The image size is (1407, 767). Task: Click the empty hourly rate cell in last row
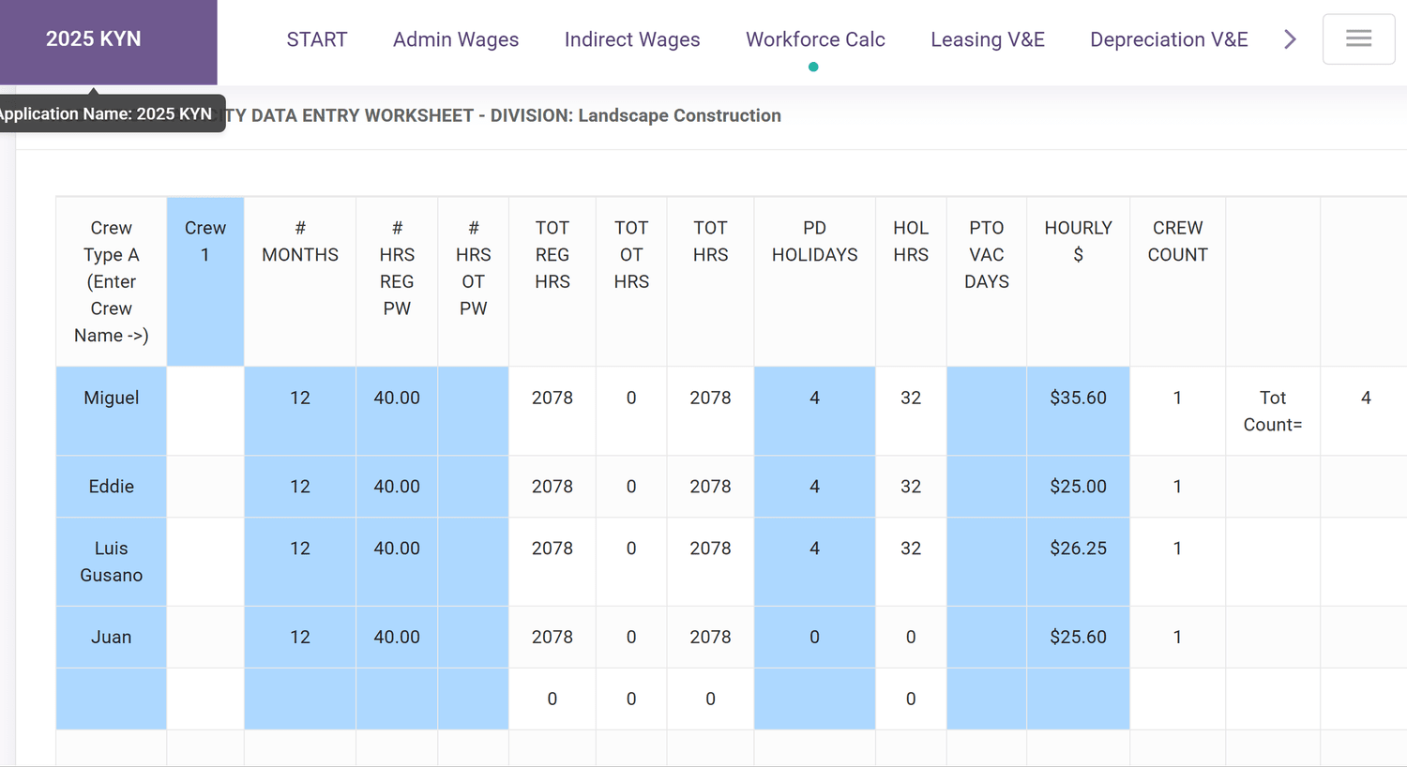click(x=1079, y=699)
